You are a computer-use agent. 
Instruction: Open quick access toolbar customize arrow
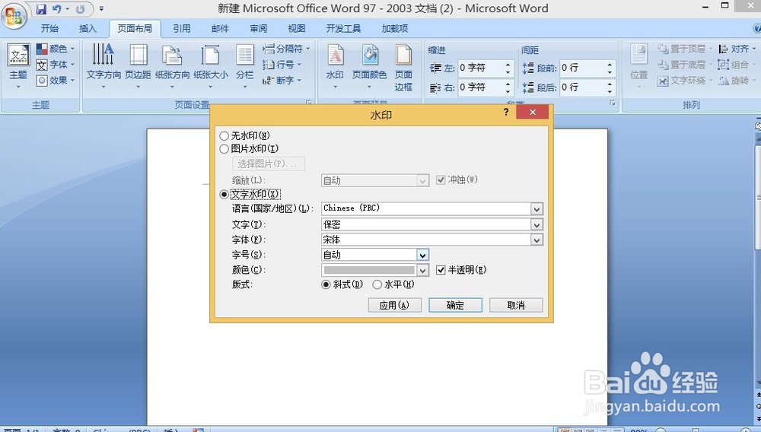point(101,8)
